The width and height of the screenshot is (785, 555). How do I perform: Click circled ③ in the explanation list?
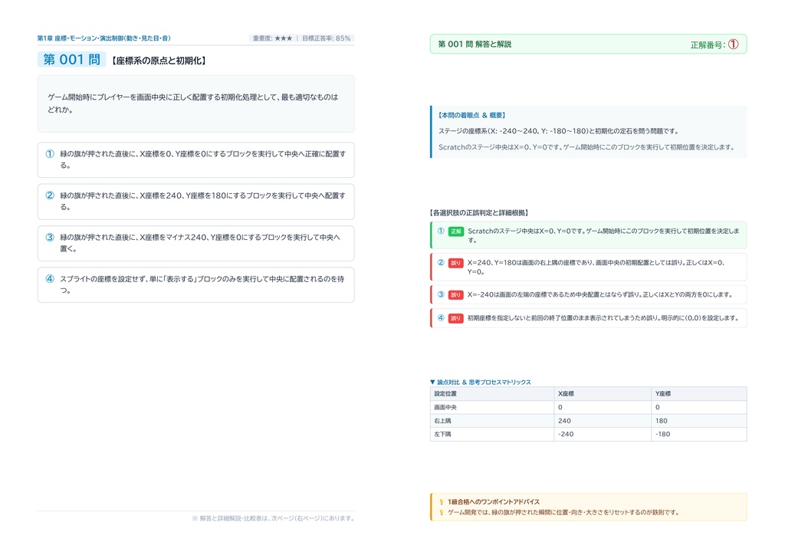point(441,294)
